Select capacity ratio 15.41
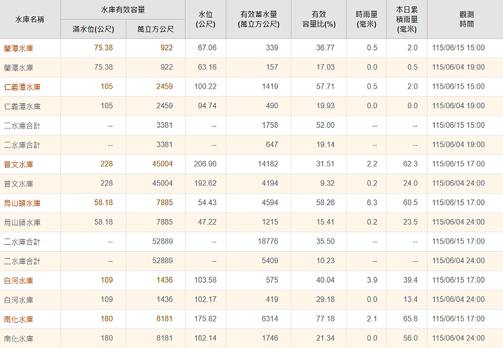Viewport: 503px width, 348px height. [x=325, y=222]
